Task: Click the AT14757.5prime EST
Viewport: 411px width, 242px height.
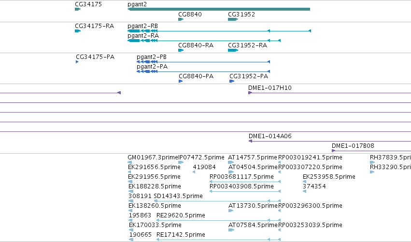Action: (x=231, y=162)
